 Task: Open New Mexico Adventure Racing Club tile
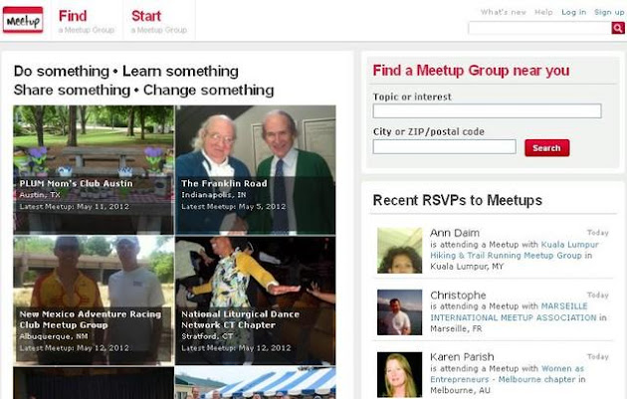[94, 300]
